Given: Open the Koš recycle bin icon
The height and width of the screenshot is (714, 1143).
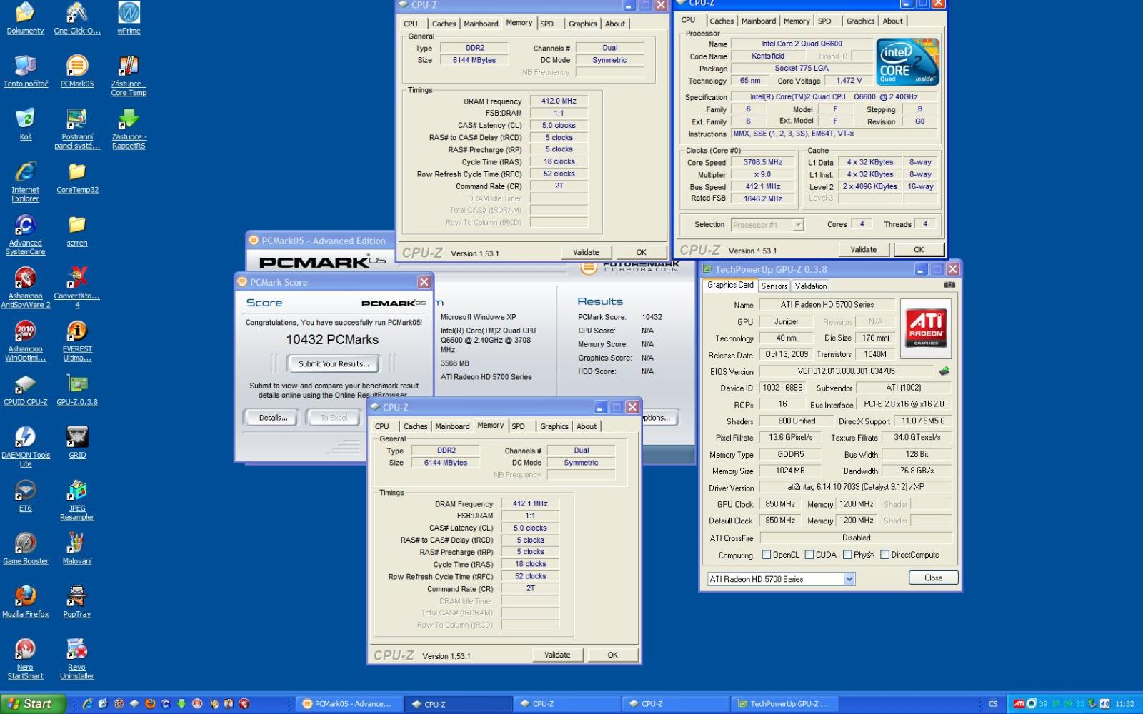Looking at the screenshot, I should [26, 124].
